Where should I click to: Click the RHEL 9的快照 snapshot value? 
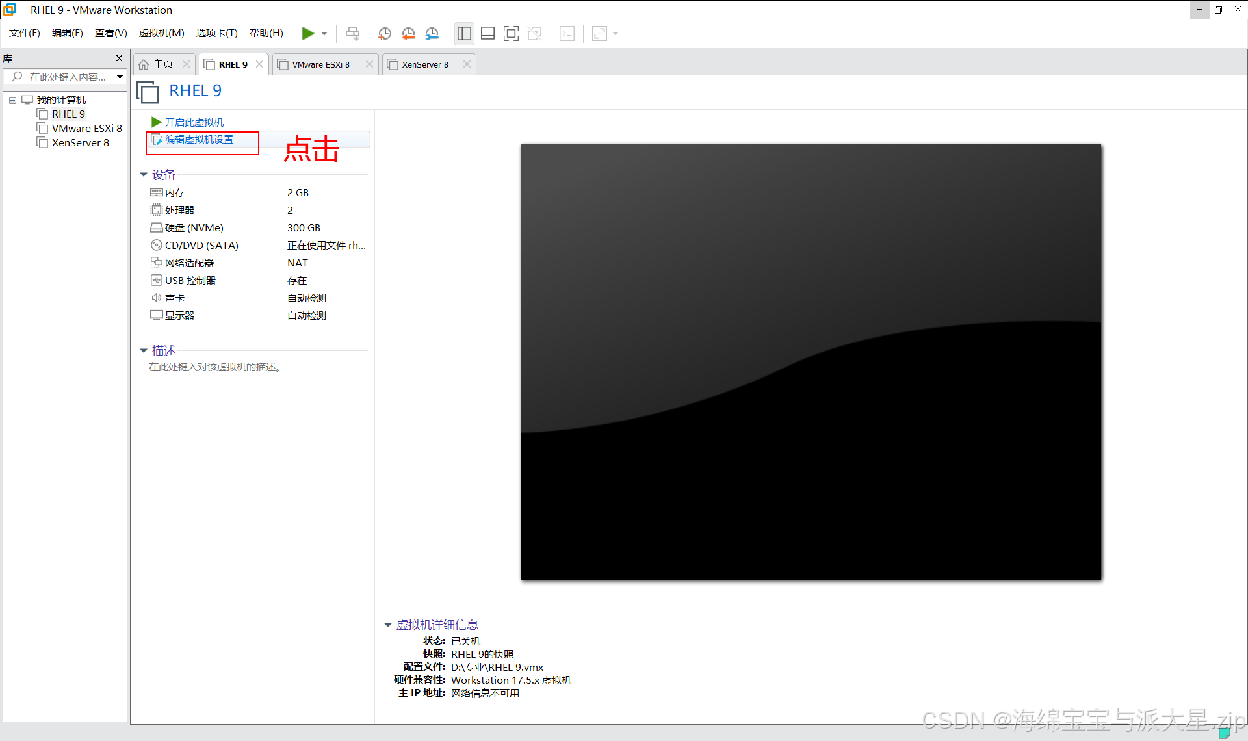coord(482,654)
